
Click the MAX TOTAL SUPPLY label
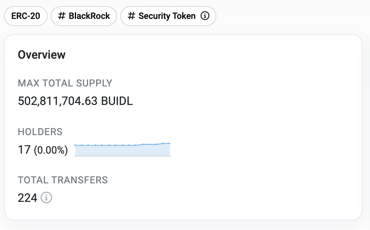[x=65, y=83]
